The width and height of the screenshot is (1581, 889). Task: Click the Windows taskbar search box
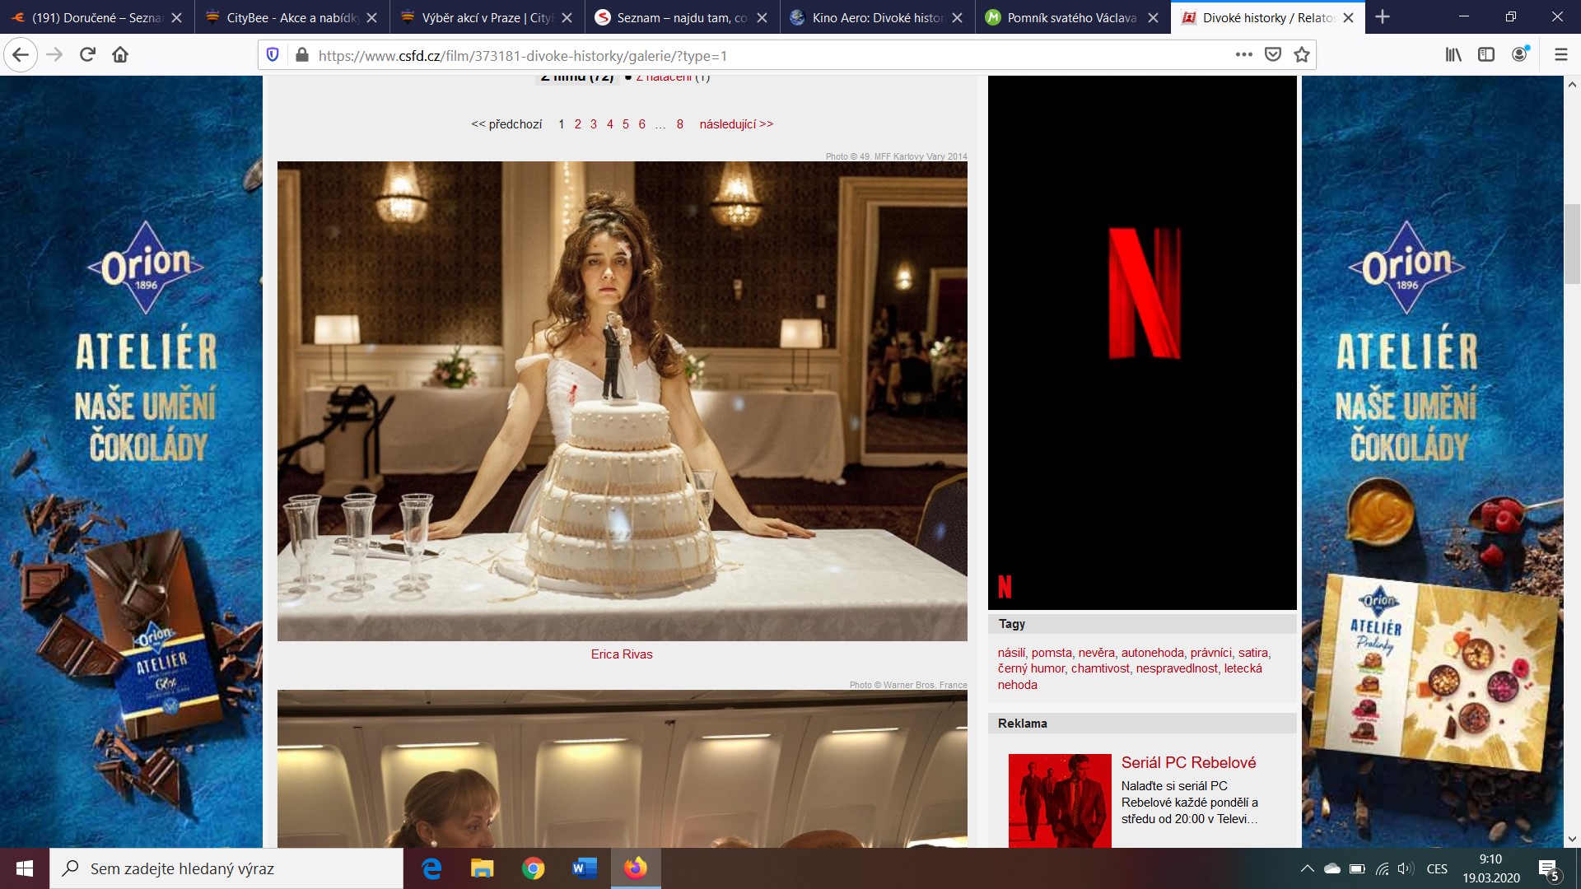226,869
